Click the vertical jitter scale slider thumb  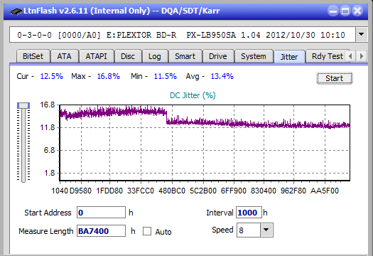click(23, 105)
